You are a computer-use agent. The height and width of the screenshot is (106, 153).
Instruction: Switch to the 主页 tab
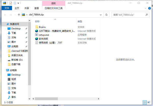pyautogui.click(x=17, y=8)
